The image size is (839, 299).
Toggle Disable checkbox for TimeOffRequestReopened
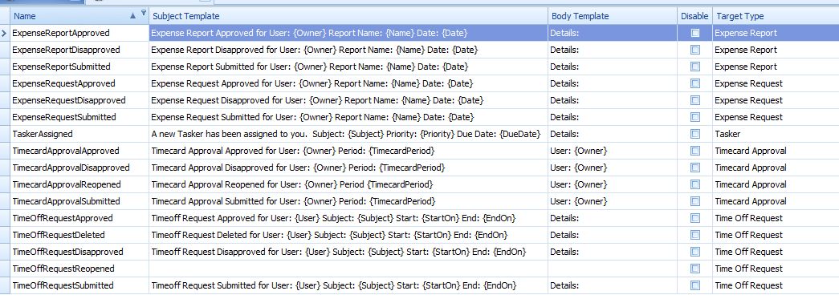pyautogui.click(x=694, y=269)
